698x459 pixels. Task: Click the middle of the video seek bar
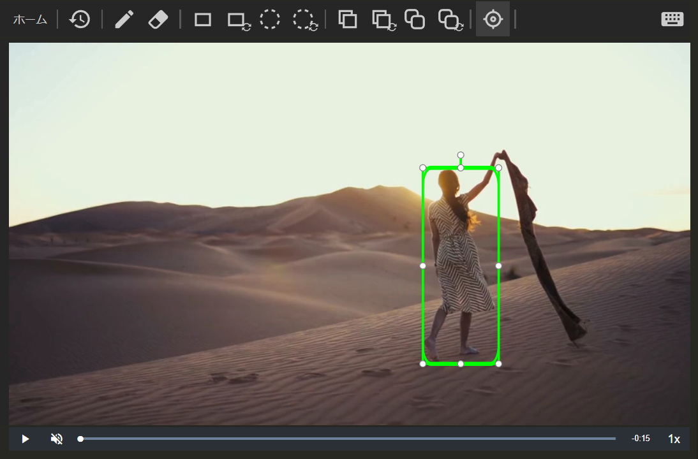click(348, 439)
